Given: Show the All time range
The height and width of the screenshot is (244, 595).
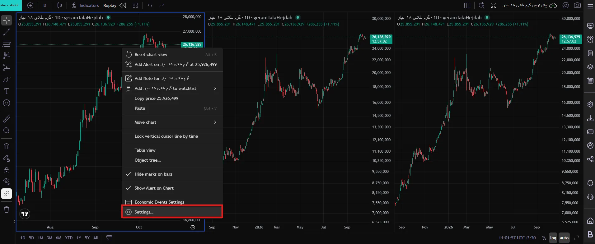Looking at the screenshot, I should [x=96, y=238].
